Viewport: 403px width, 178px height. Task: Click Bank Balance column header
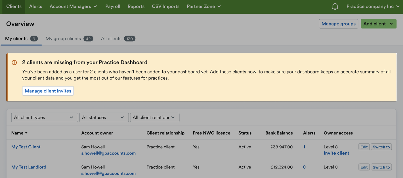pyautogui.click(x=279, y=133)
